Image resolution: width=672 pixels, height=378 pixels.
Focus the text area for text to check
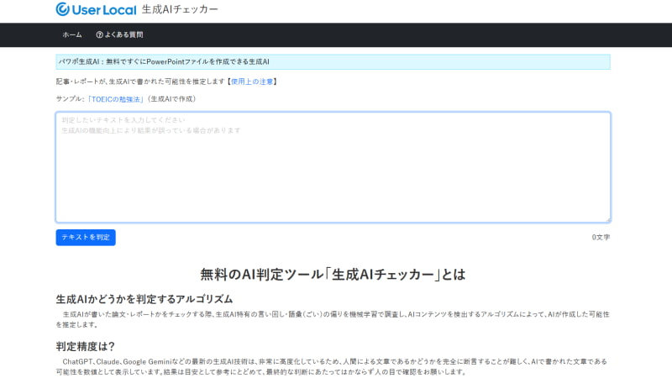point(333,167)
